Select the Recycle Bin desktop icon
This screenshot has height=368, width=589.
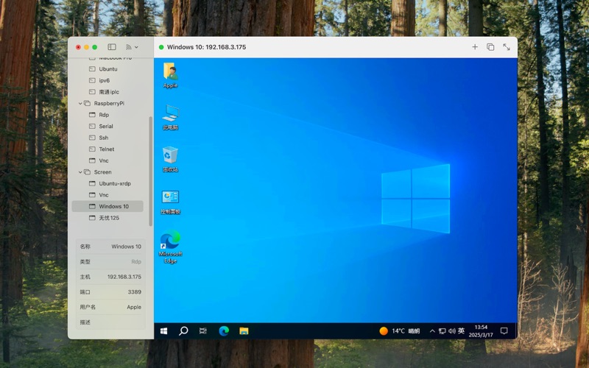coord(170,158)
